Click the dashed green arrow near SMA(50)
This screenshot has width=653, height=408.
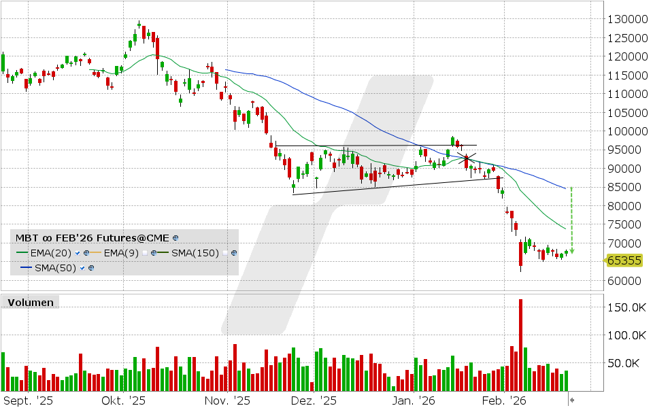[x=571, y=219]
